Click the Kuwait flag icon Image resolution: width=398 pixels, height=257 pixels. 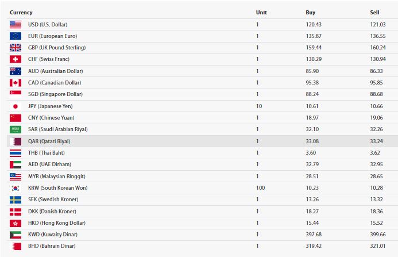pyautogui.click(x=16, y=235)
